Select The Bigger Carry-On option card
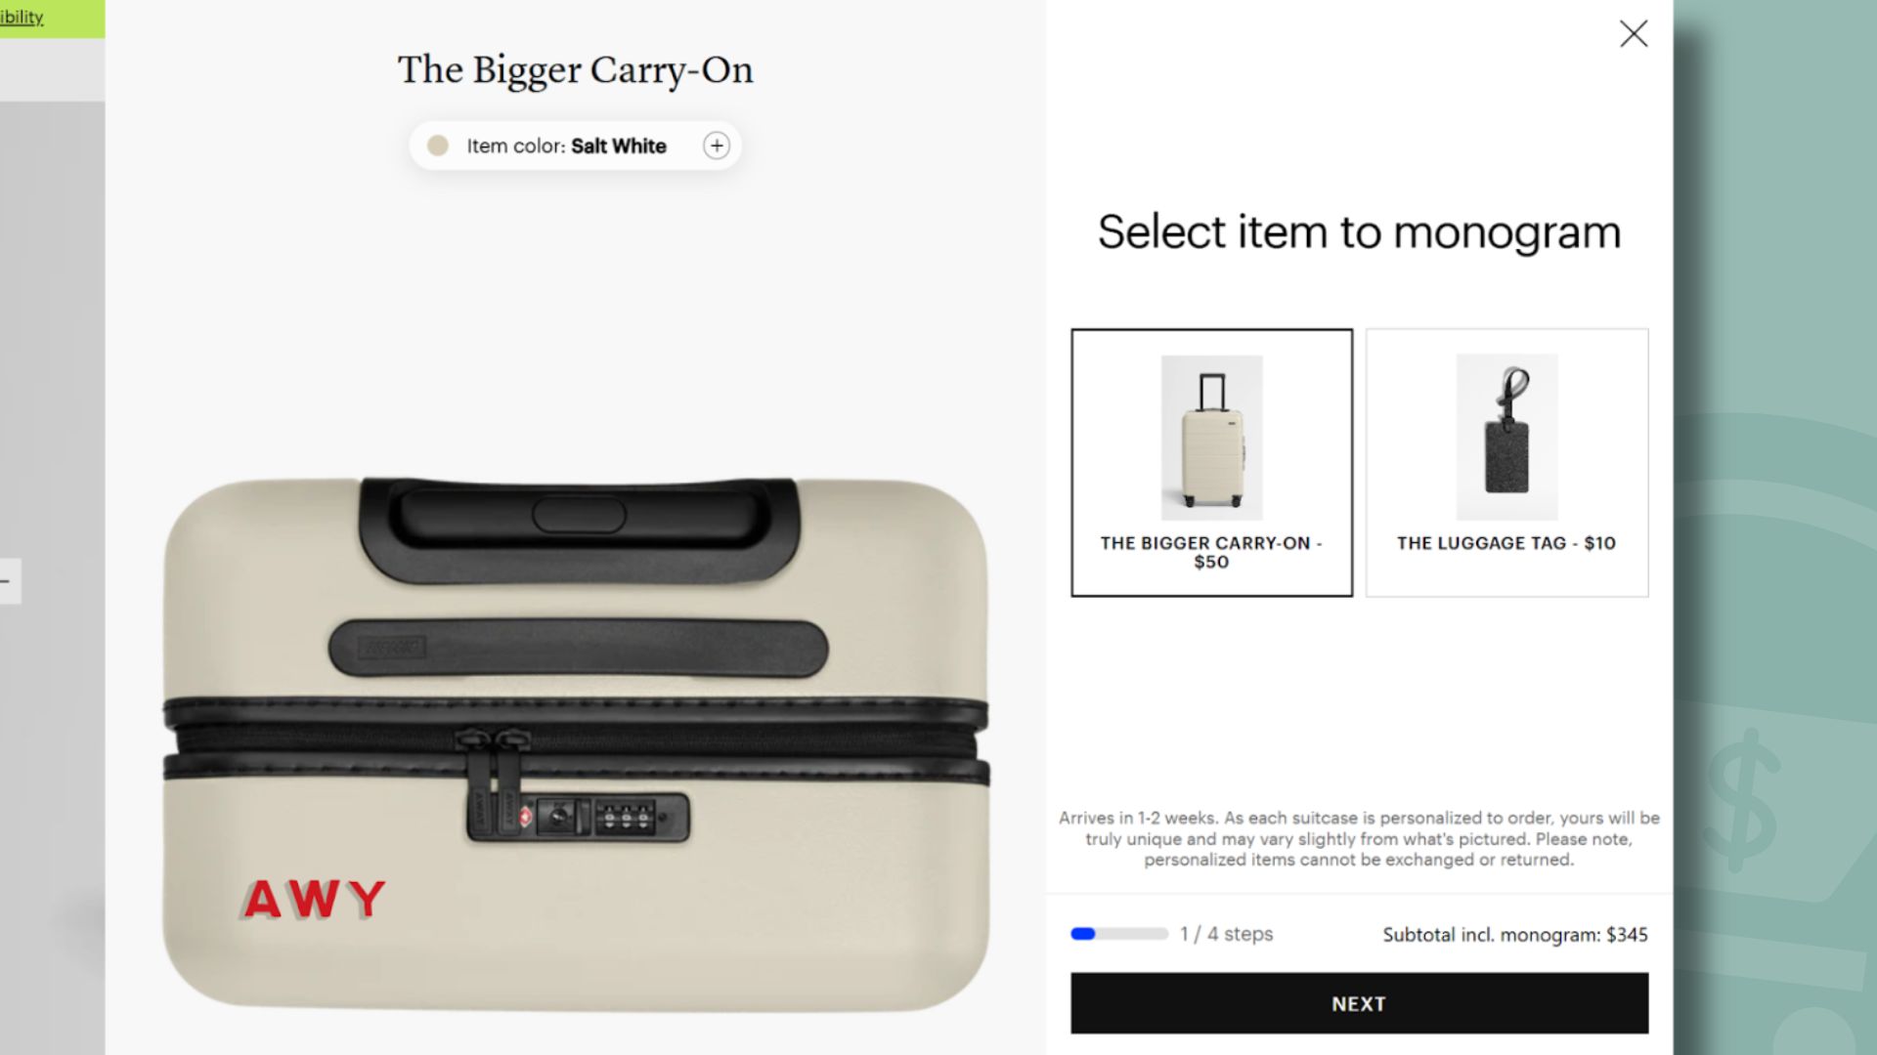The height and width of the screenshot is (1055, 1877). [x=1211, y=462]
